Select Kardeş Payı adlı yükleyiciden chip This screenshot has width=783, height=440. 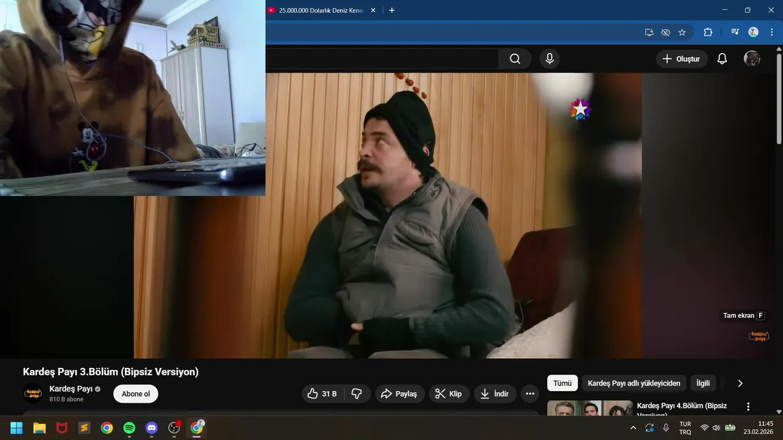coord(634,383)
